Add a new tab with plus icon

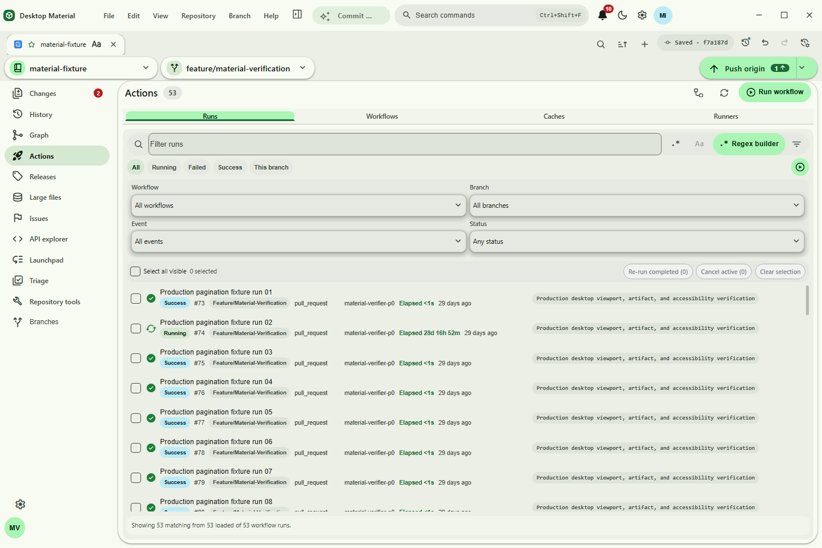click(x=644, y=44)
